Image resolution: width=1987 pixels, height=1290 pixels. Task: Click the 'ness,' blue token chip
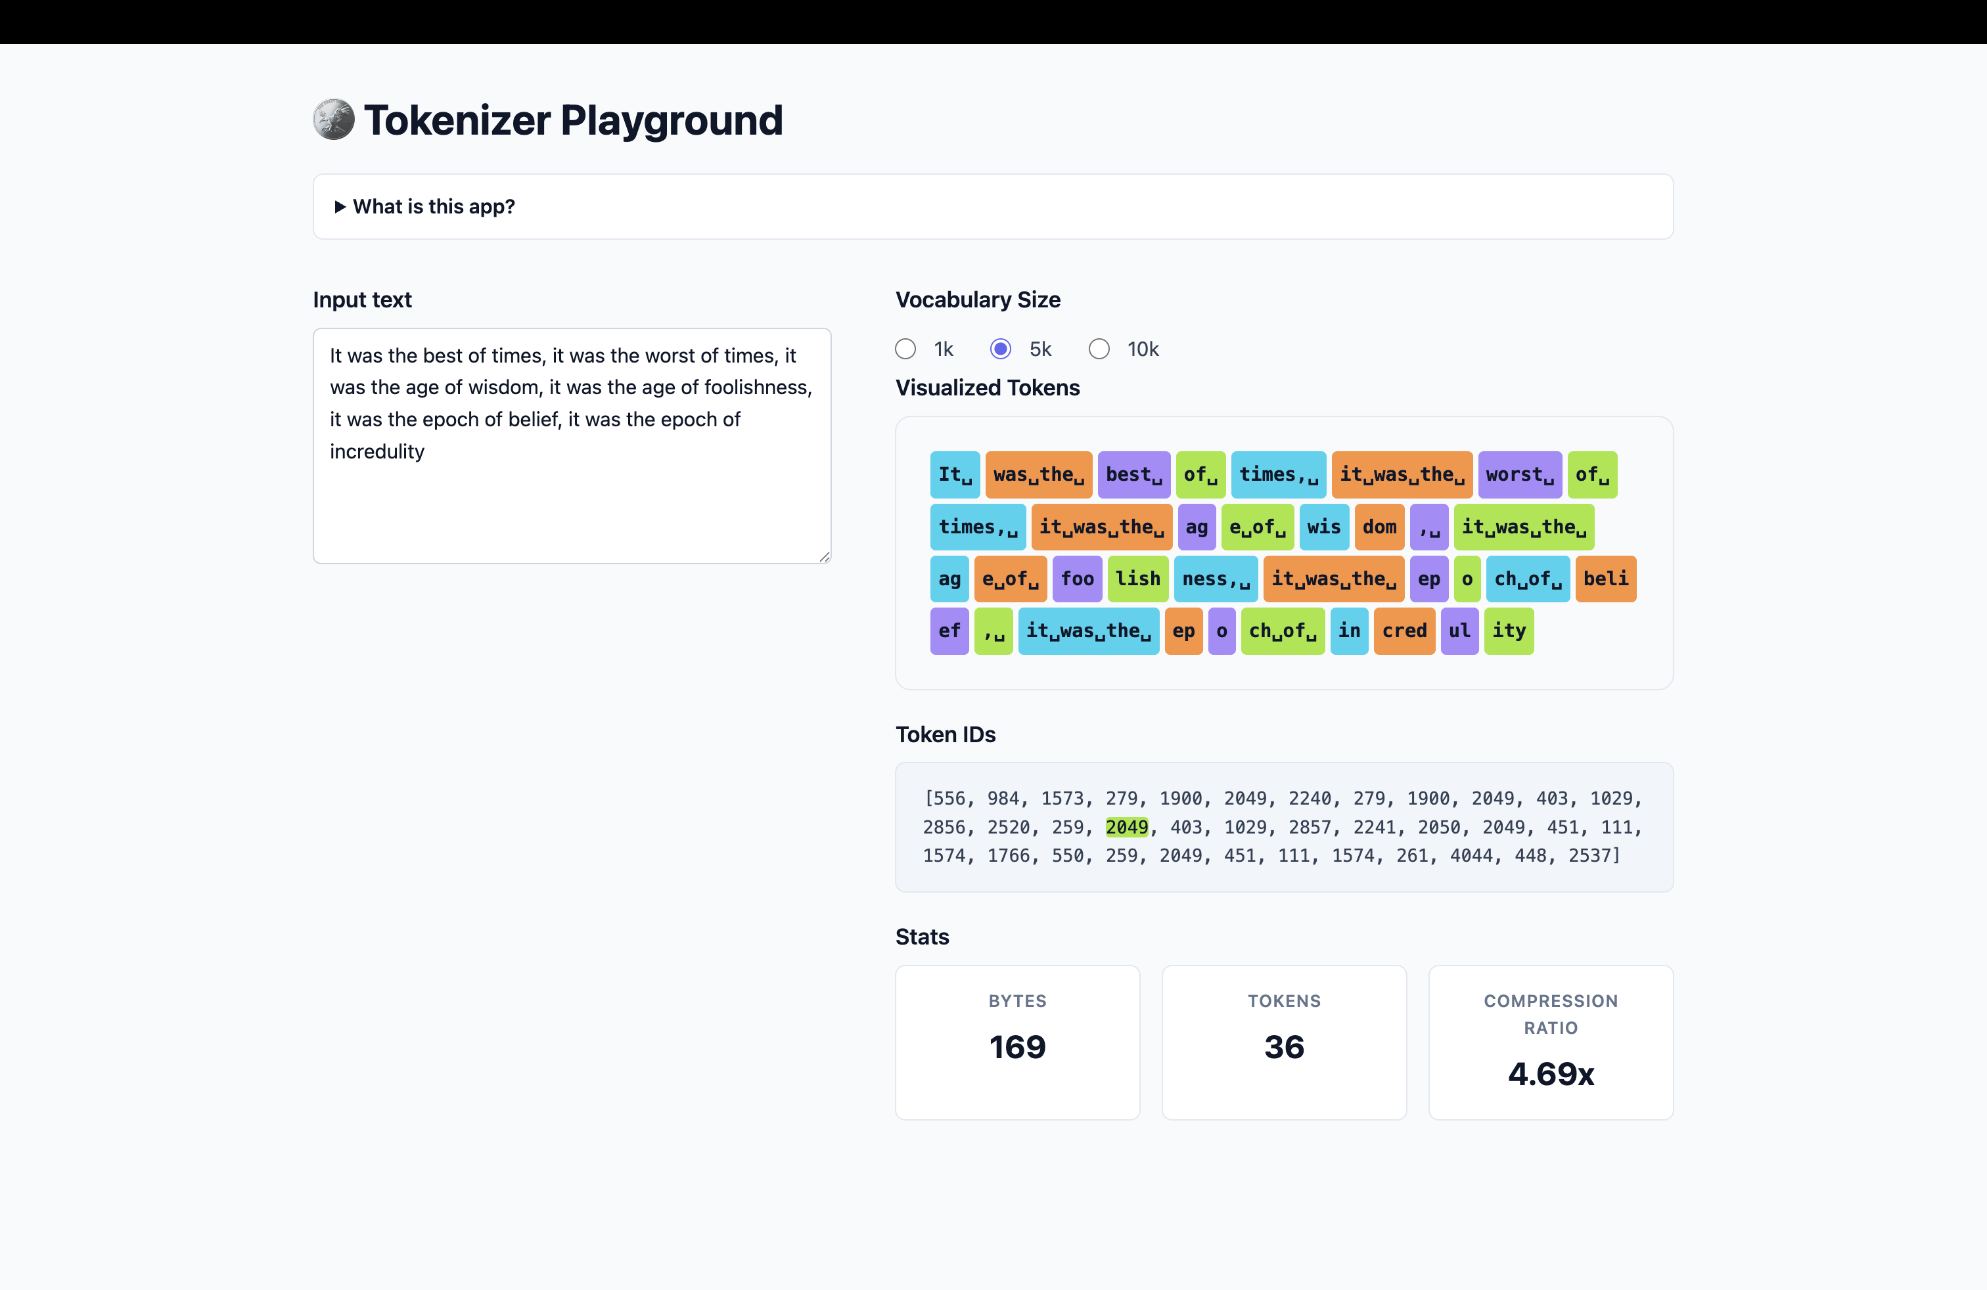coord(1216,578)
